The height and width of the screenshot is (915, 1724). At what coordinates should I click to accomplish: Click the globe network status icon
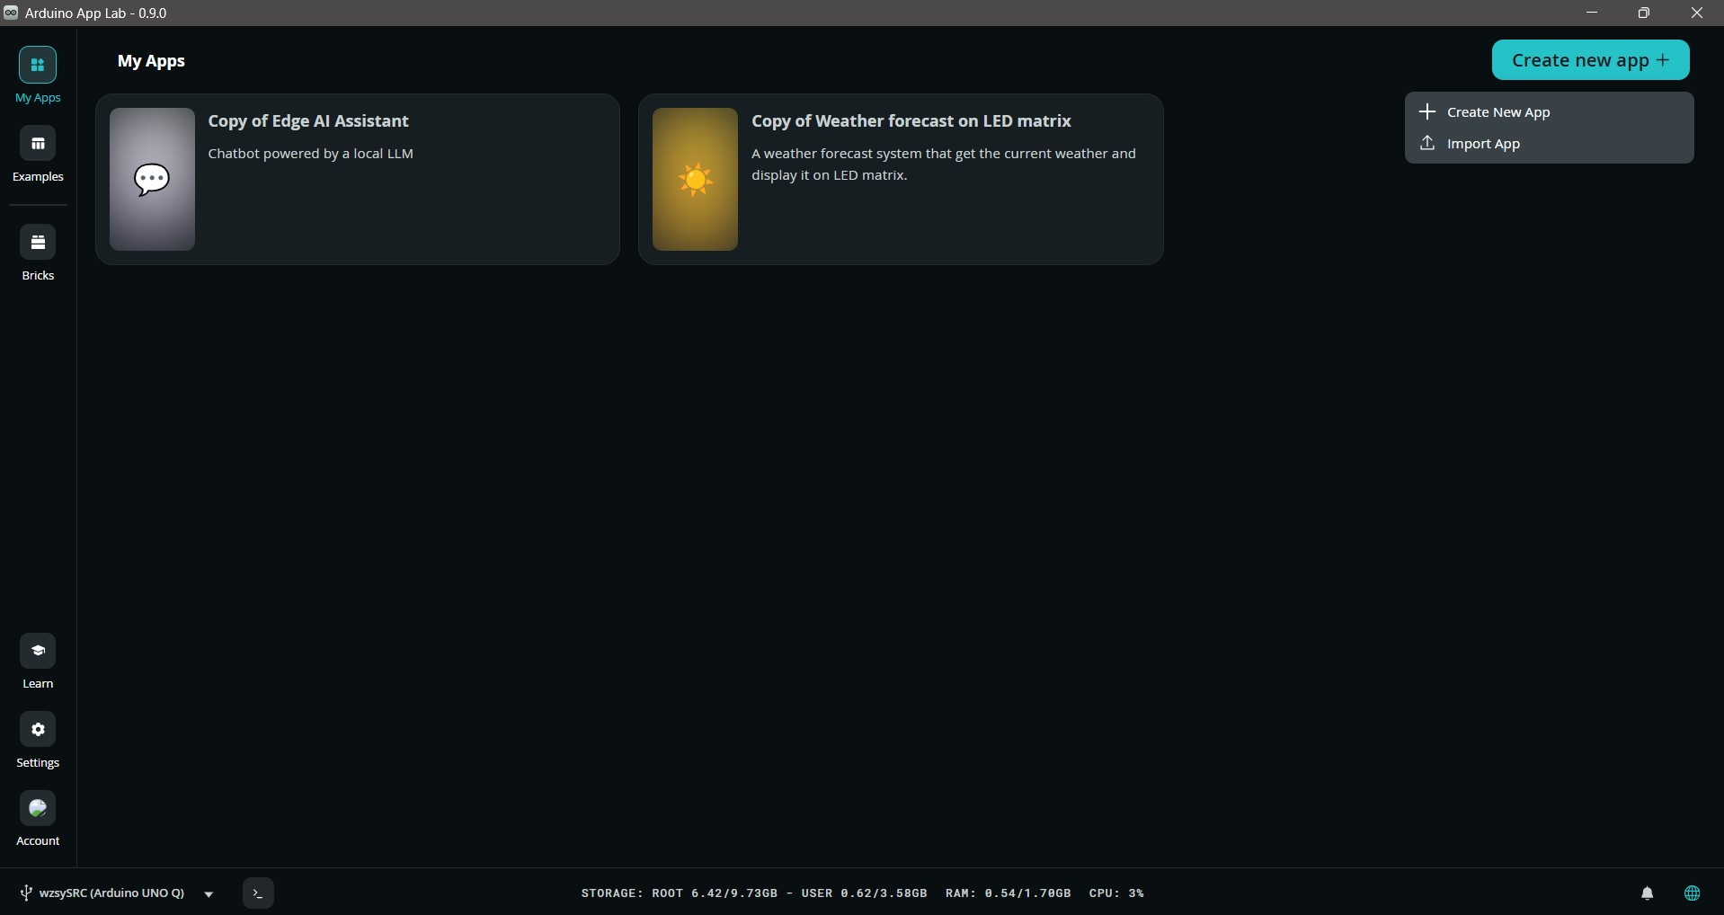pyautogui.click(x=1693, y=893)
